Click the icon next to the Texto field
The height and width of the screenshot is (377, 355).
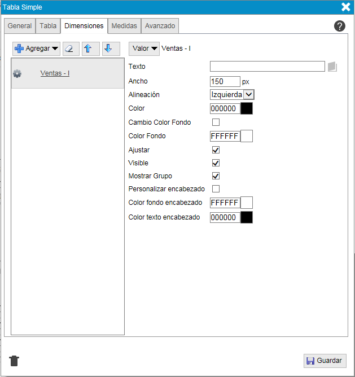click(332, 67)
